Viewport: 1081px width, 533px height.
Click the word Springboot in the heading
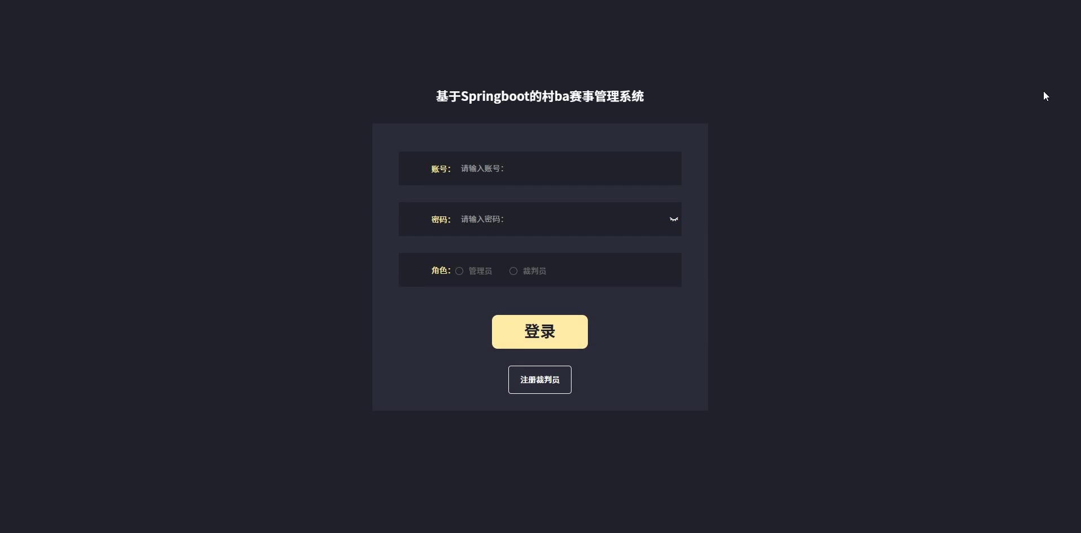click(x=495, y=97)
